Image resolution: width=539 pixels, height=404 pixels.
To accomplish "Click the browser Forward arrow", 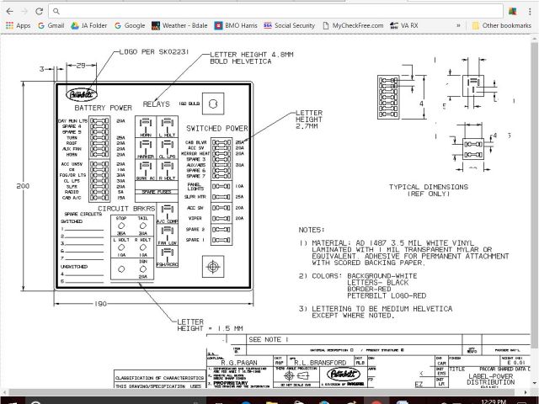I will [x=23, y=11].
